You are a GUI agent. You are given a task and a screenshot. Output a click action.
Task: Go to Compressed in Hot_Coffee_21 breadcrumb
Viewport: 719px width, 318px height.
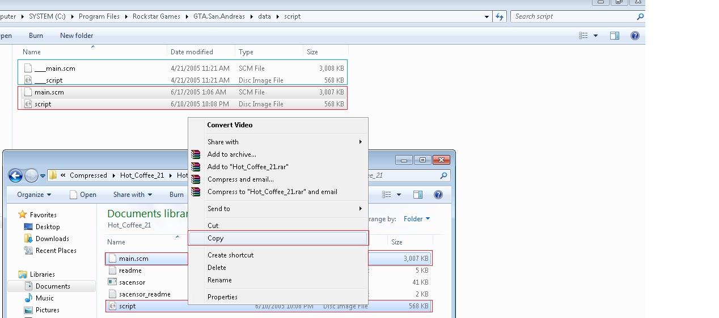click(x=88, y=175)
